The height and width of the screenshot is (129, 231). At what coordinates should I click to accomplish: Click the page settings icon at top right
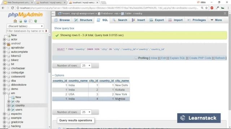pyautogui.click(x=225, y=14)
